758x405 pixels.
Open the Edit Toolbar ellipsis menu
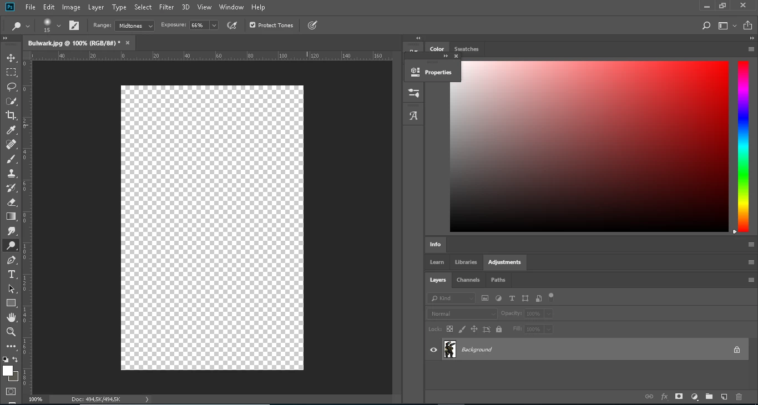pos(11,346)
